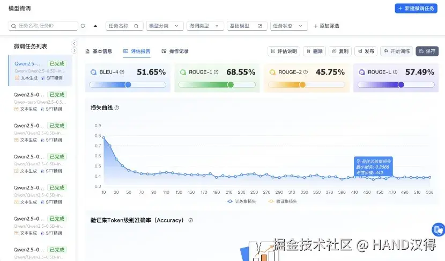The image size is (445, 261).
Task: Click the BLEU-4 metric icon
Action: [93, 72]
